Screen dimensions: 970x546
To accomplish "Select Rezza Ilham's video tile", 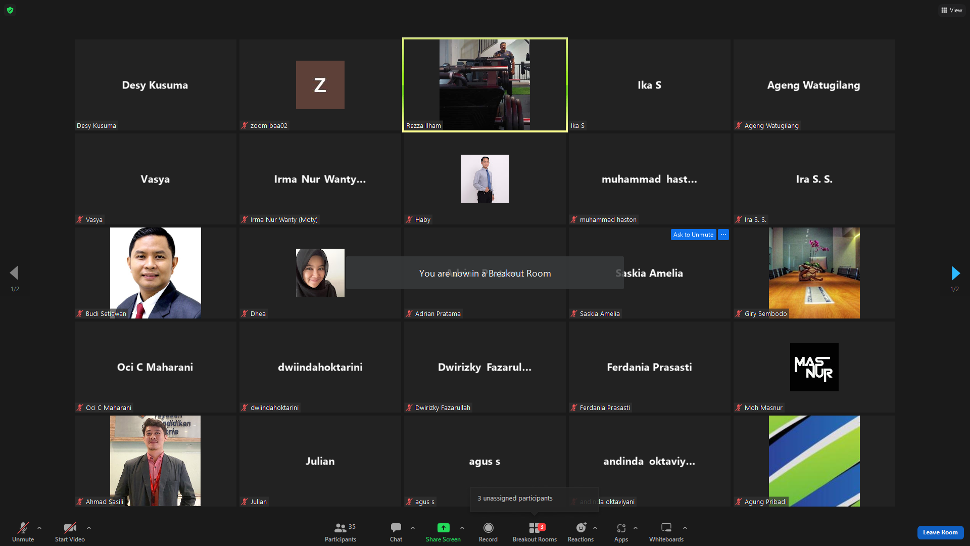I will [x=485, y=85].
